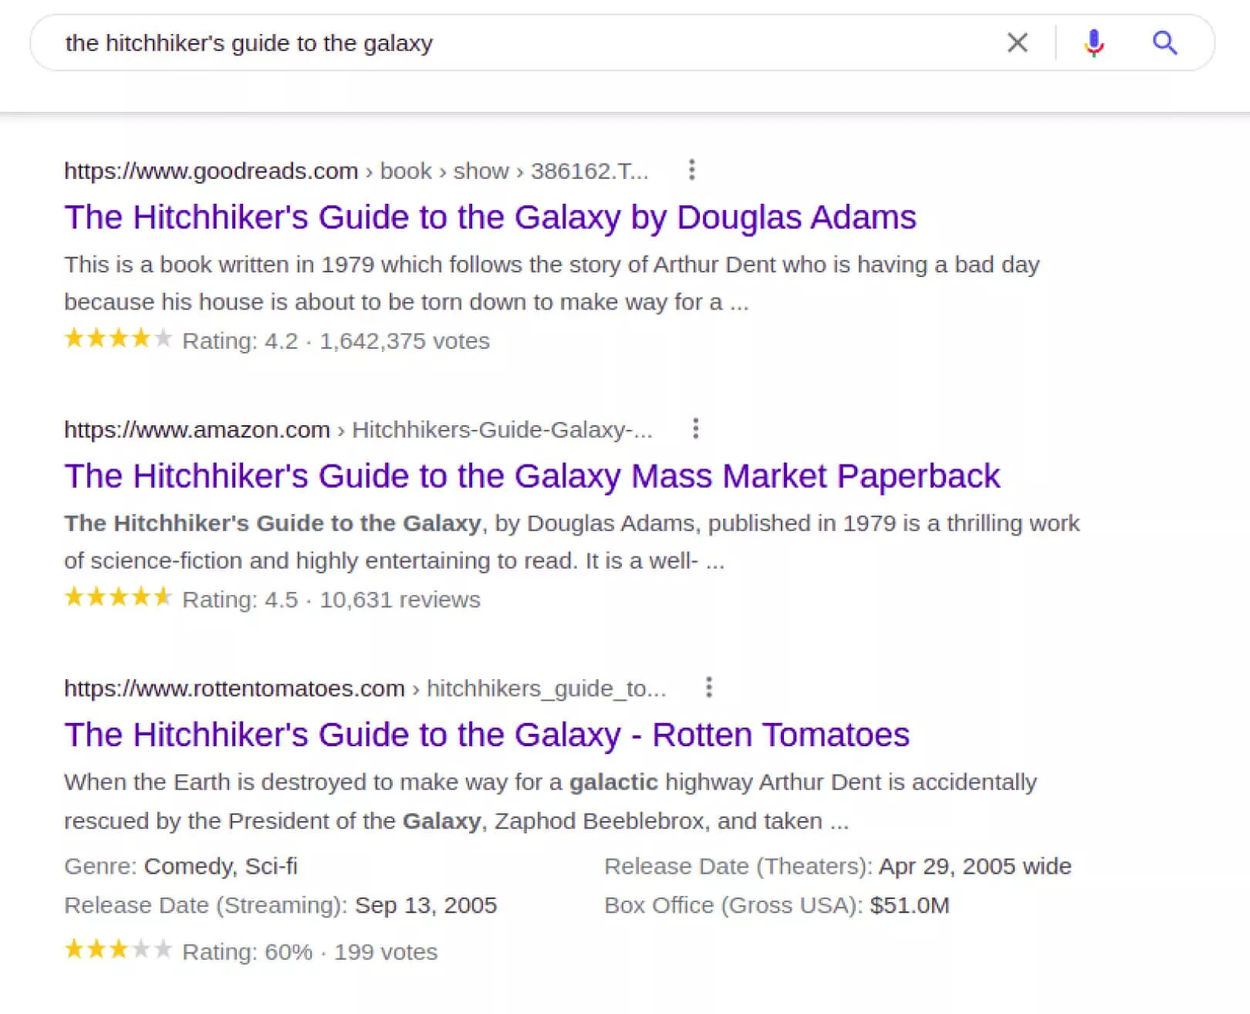The height and width of the screenshot is (1014, 1250).
Task: Click inside the search text field
Action: (x=525, y=43)
